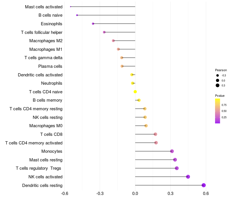
Task: Click the Mast cells resting dot
Action: coord(175,160)
